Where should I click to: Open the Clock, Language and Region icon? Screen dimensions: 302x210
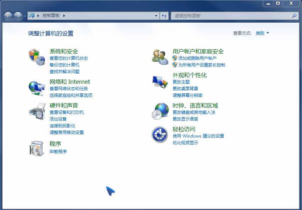click(x=160, y=111)
